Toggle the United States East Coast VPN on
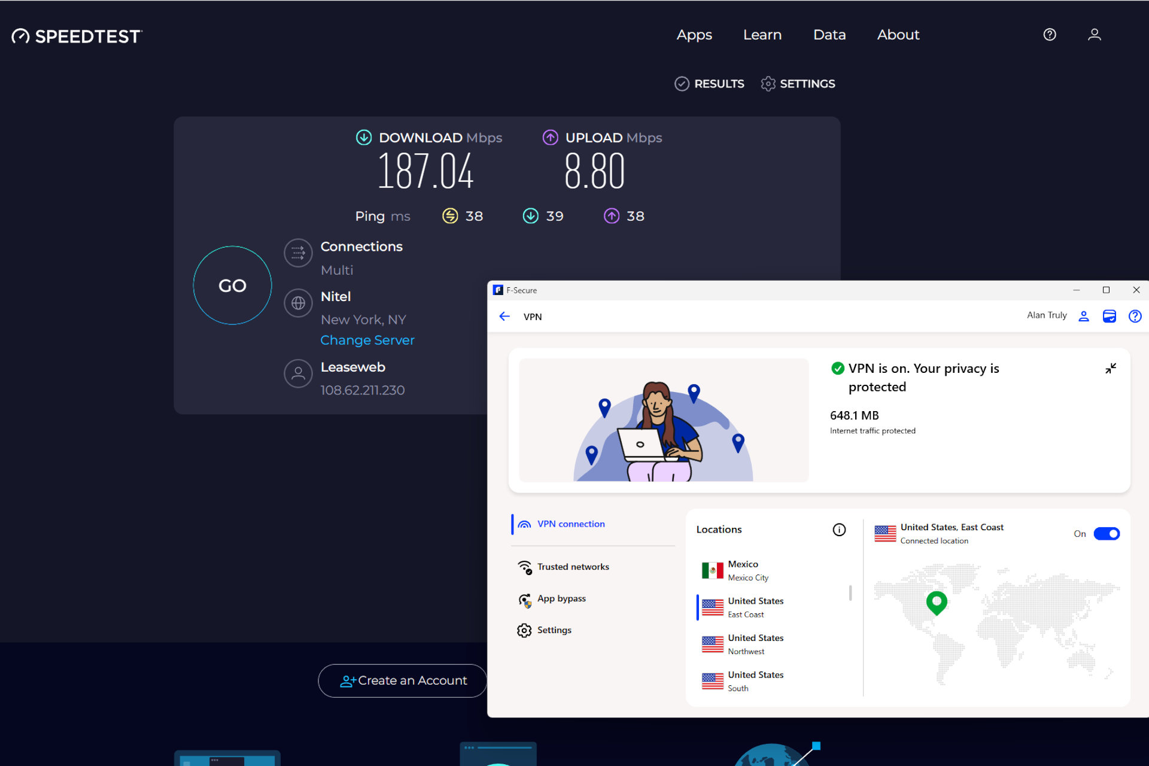The width and height of the screenshot is (1149, 766). pyautogui.click(x=1107, y=532)
